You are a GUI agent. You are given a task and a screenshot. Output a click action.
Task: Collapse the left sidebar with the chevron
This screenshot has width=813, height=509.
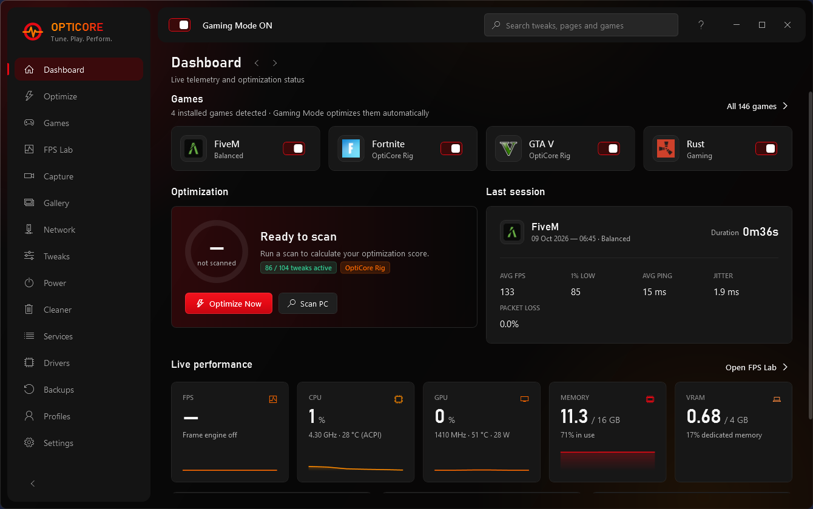(x=33, y=484)
